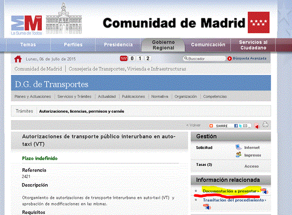Open the Comunicación tab

click(208, 45)
